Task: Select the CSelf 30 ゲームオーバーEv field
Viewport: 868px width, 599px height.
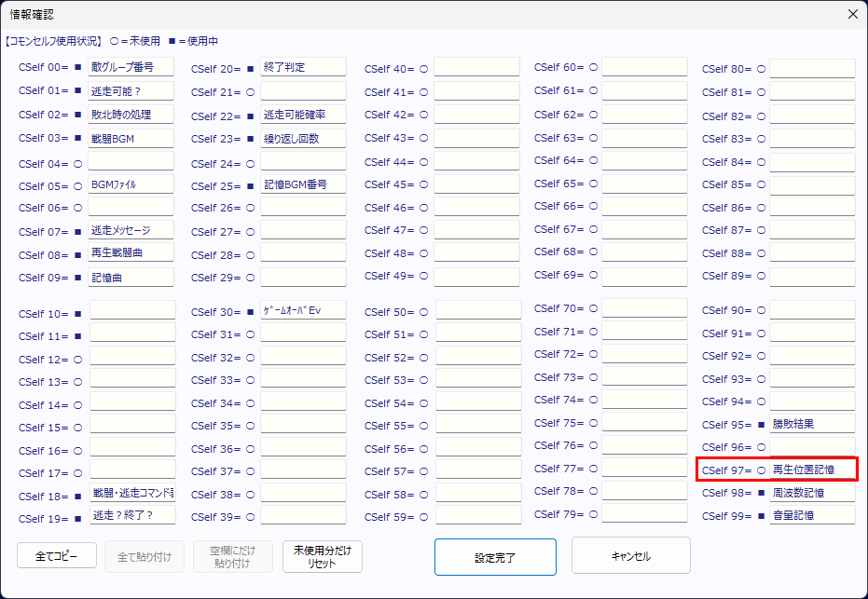Action: [x=303, y=311]
